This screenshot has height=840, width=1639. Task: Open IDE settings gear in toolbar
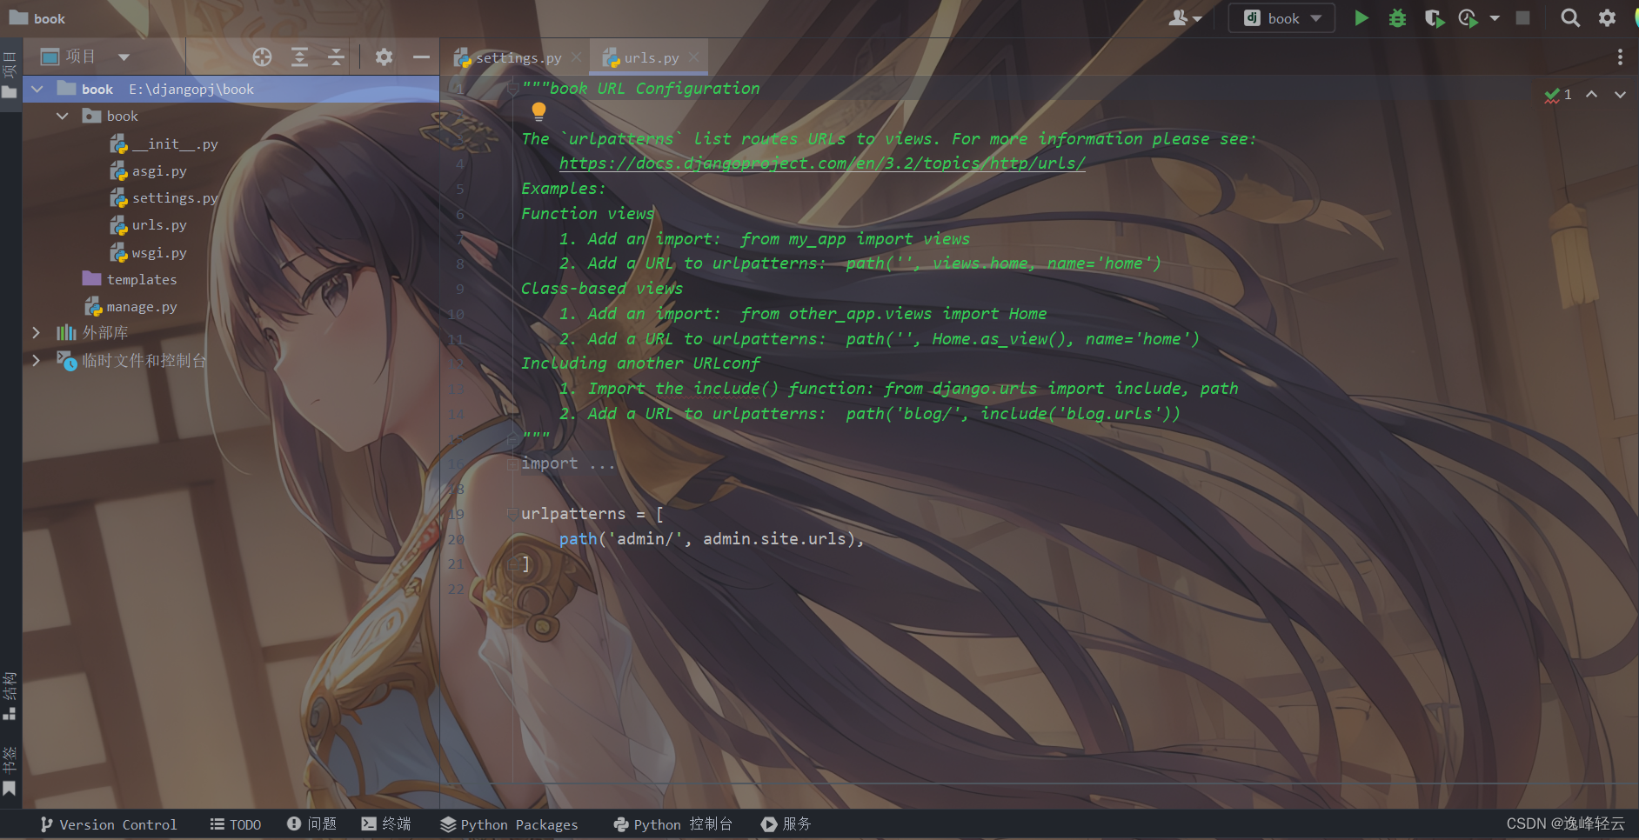(1608, 18)
